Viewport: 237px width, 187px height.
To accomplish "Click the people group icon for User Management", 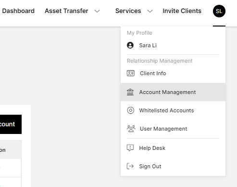I will pos(131,129).
